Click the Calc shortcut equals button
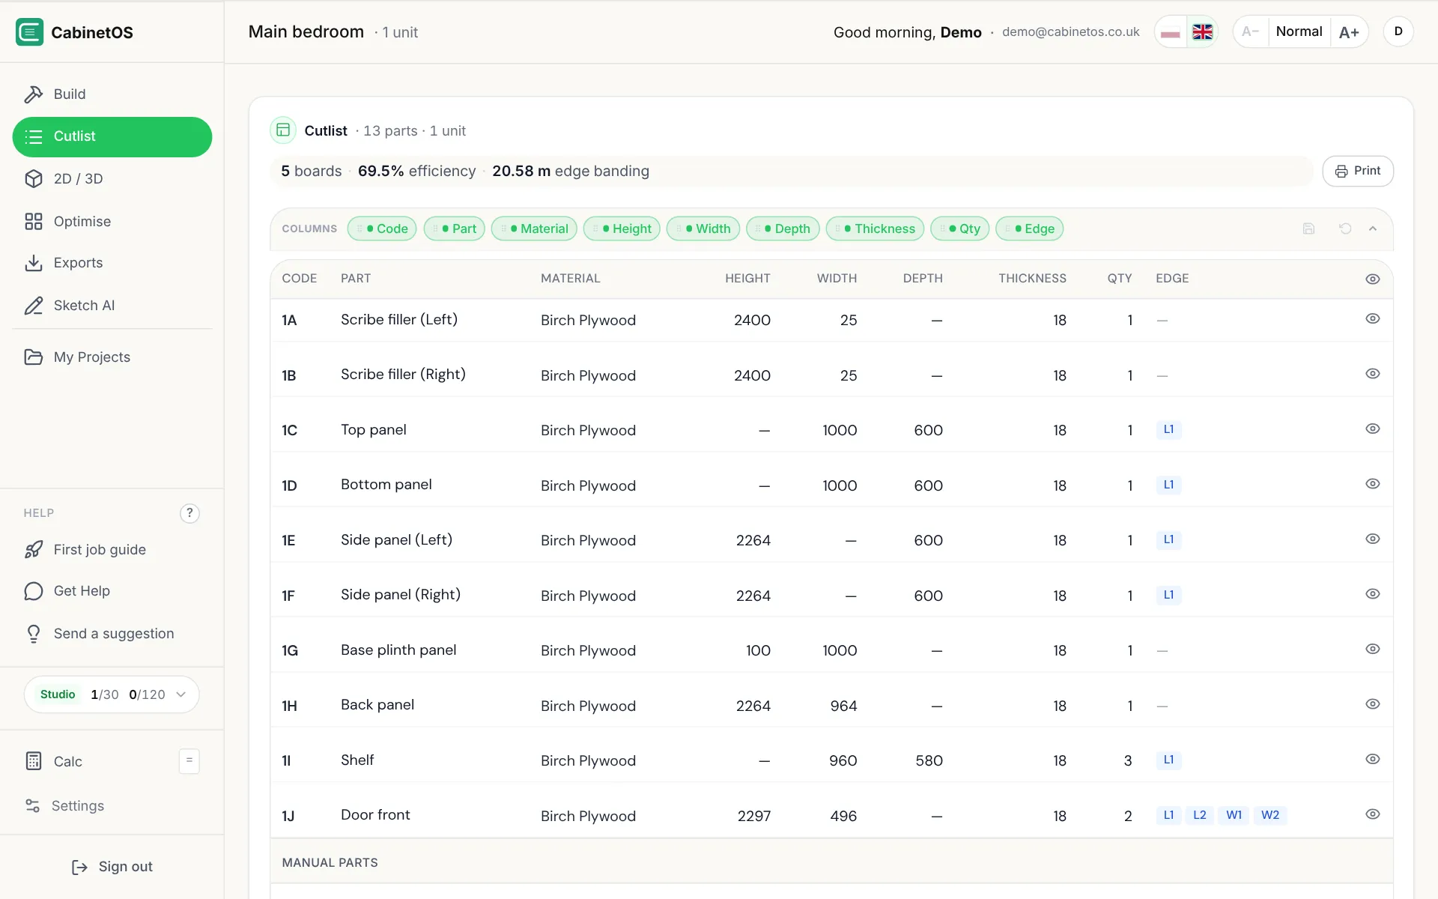 coord(189,761)
